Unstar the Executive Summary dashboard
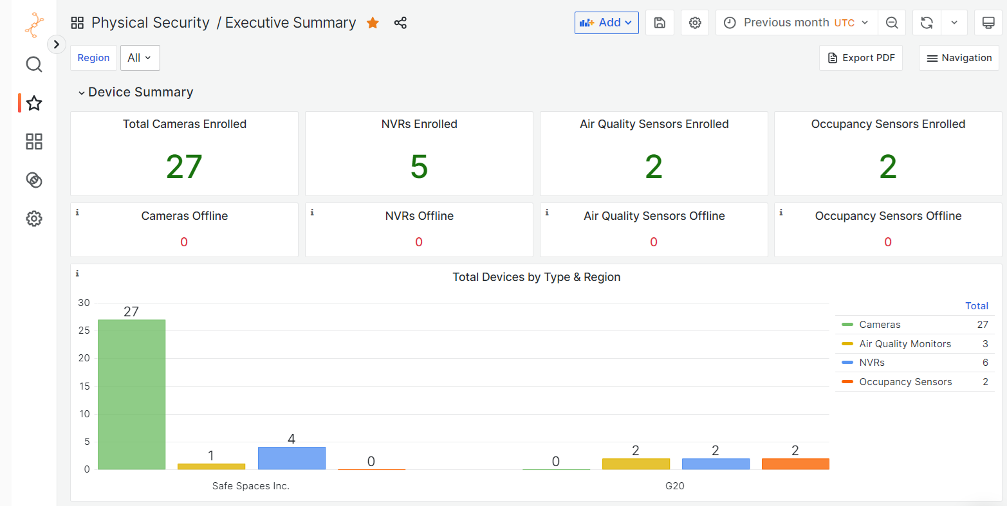The width and height of the screenshot is (1007, 506). (x=373, y=23)
